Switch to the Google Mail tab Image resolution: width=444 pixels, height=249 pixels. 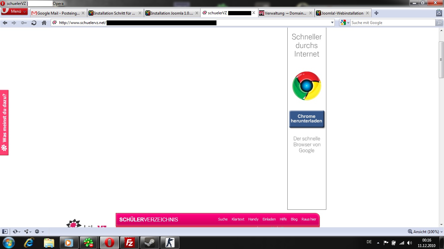pos(58,13)
